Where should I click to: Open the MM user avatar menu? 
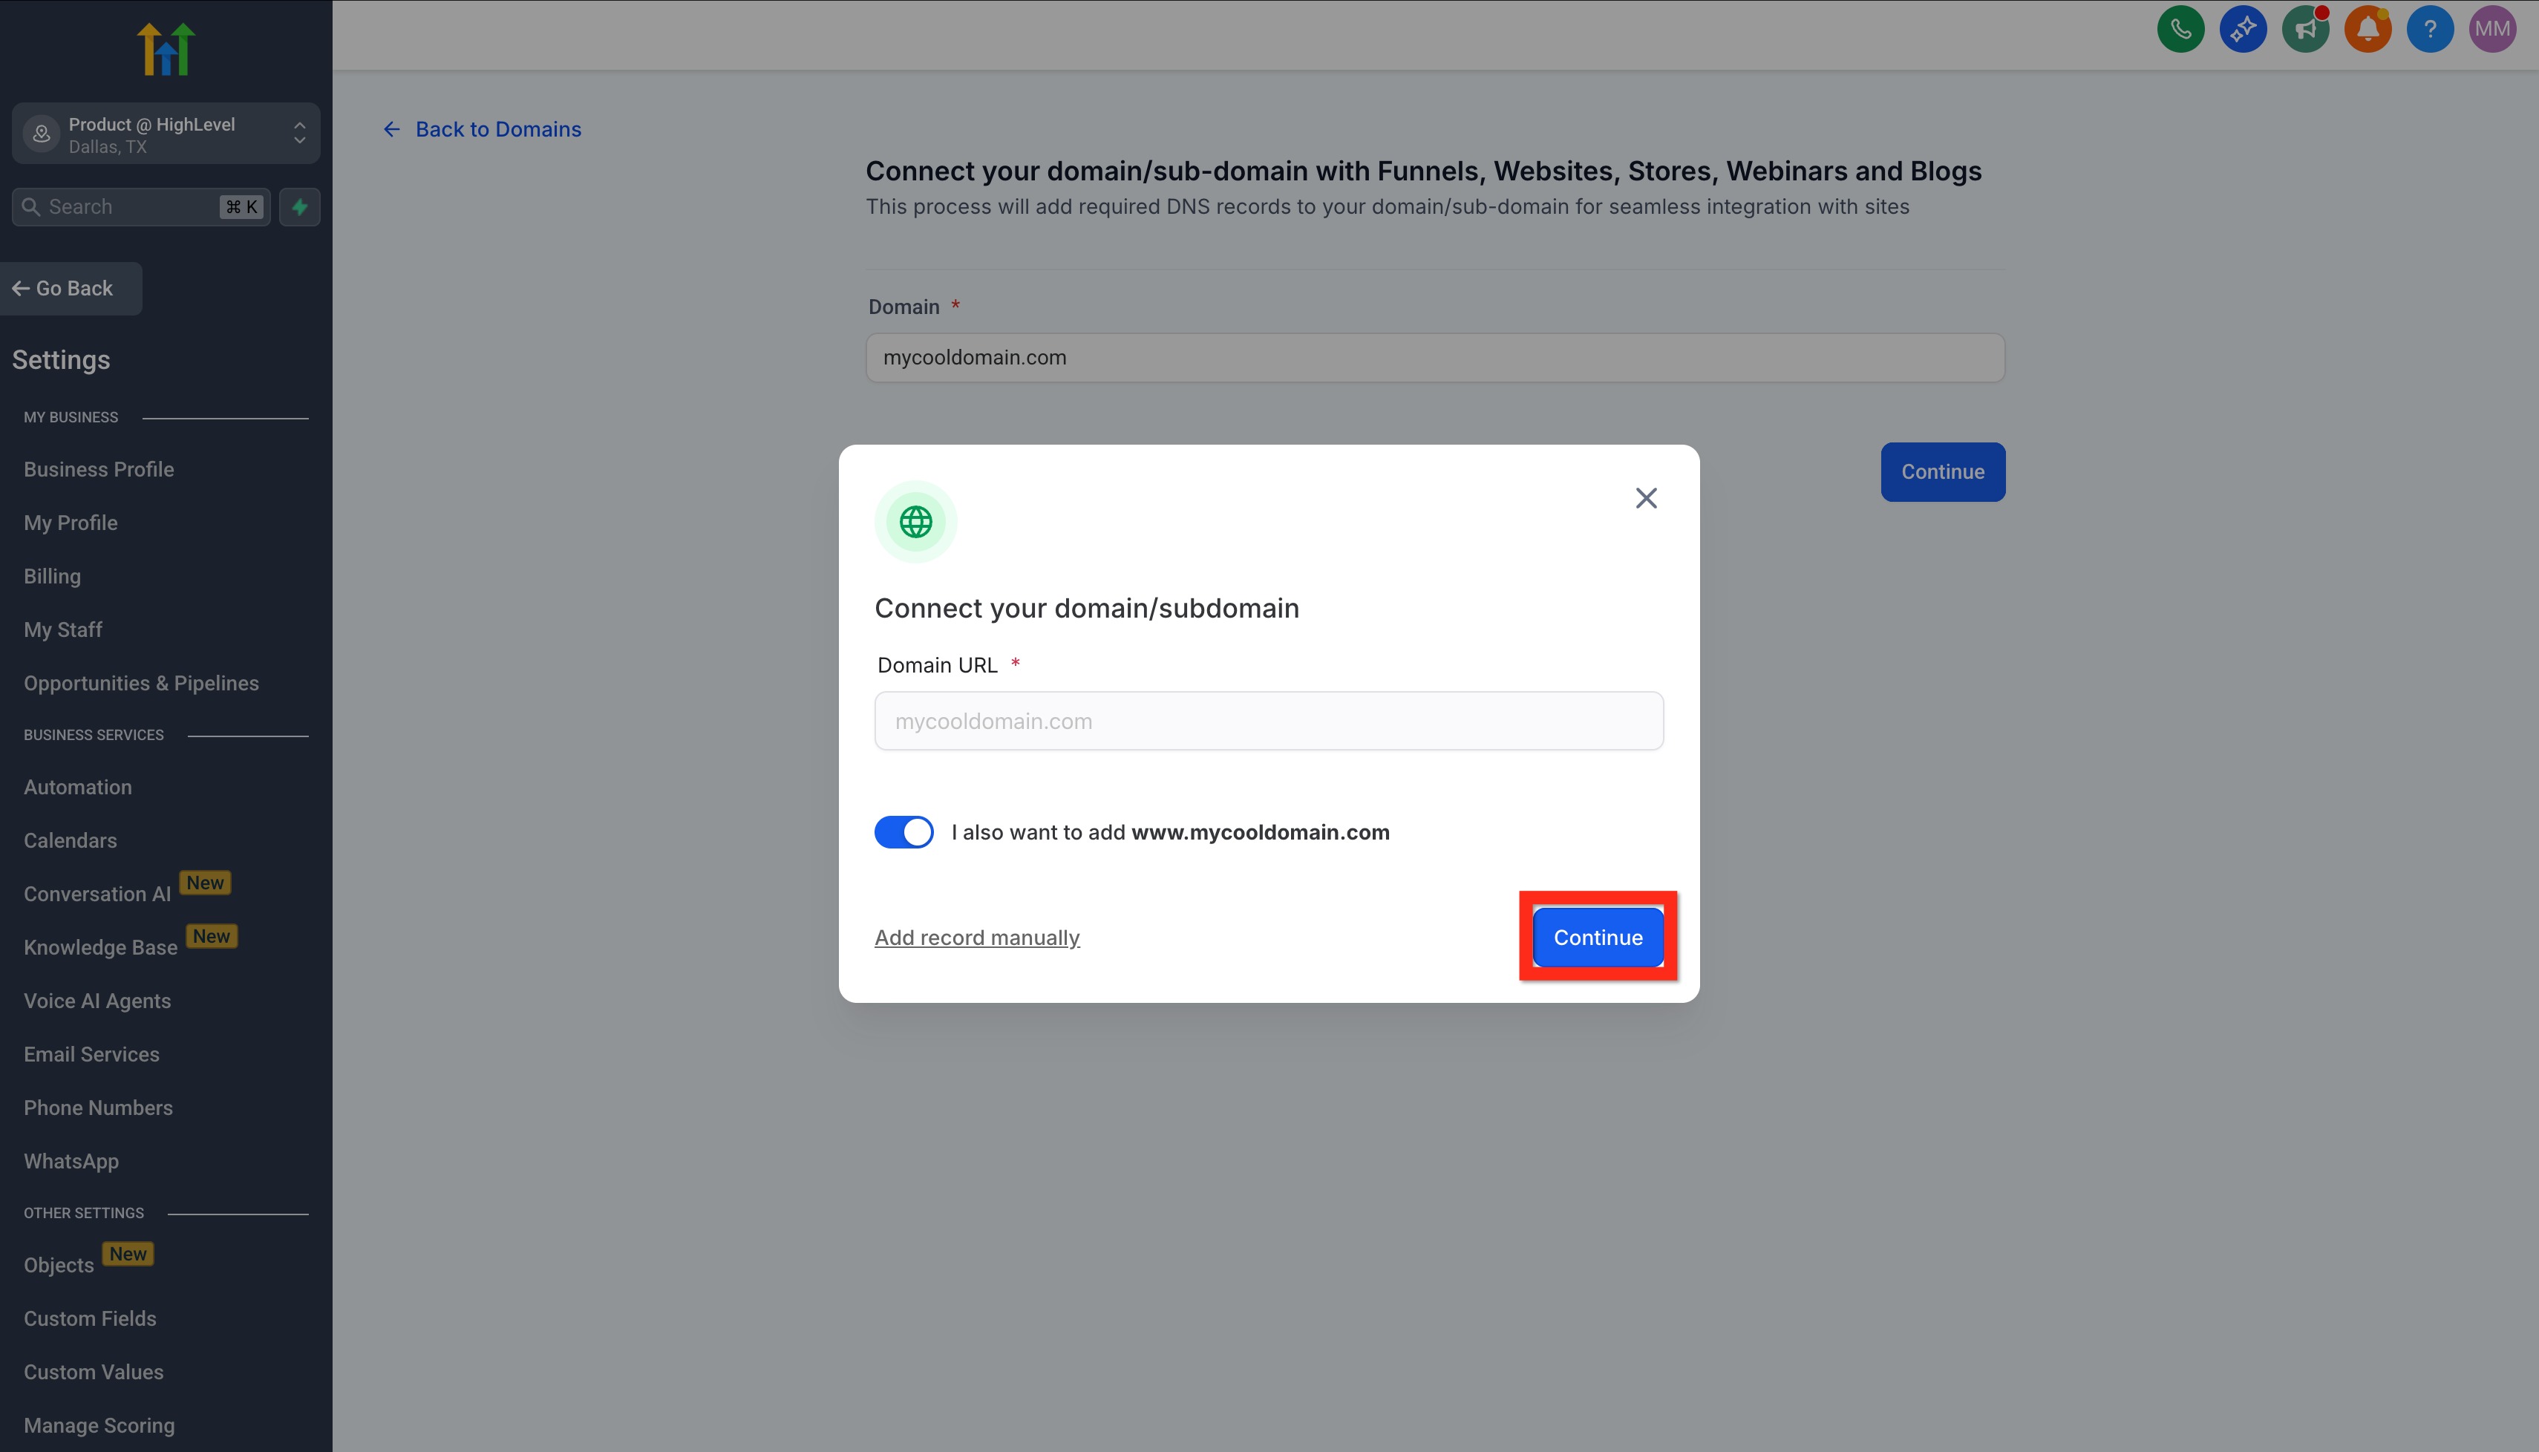click(2491, 29)
